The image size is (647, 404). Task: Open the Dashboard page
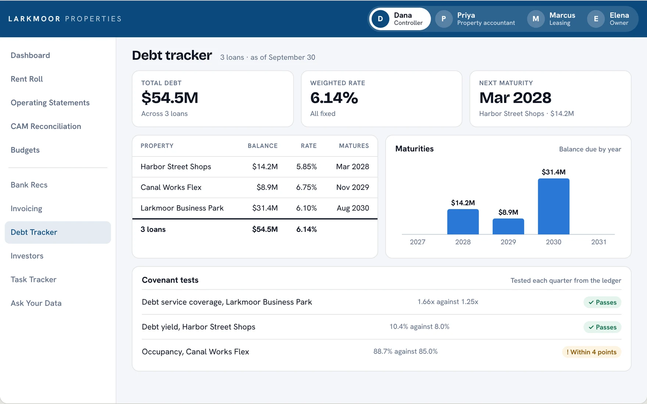(x=58, y=55)
